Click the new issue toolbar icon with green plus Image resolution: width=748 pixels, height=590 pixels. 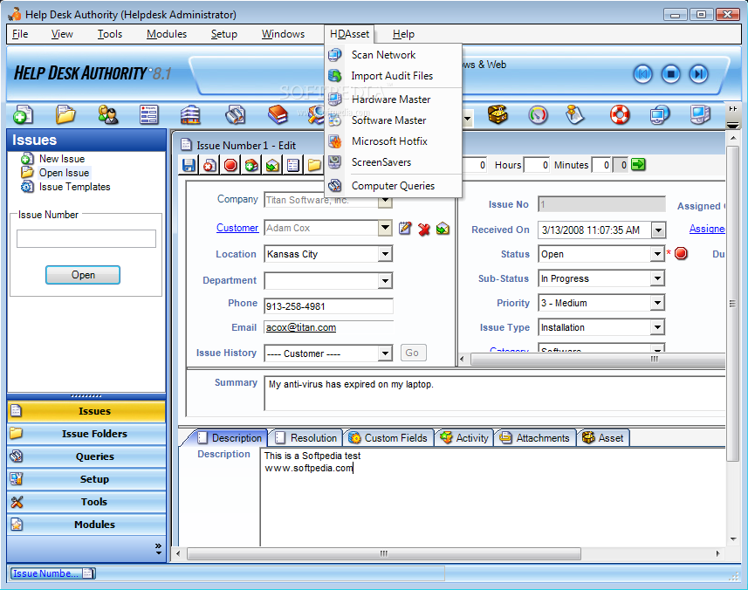pos(23,114)
